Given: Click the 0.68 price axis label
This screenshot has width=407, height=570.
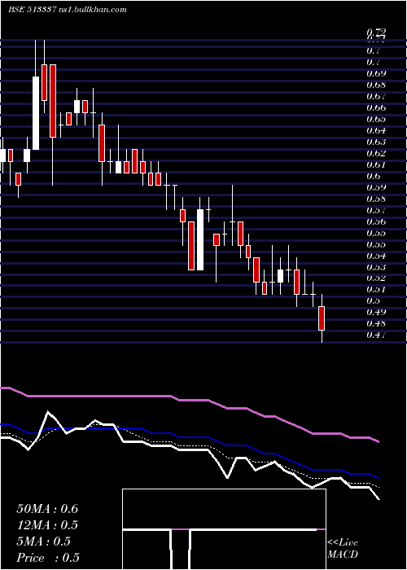Looking at the screenshot, I should coord(376,85).
